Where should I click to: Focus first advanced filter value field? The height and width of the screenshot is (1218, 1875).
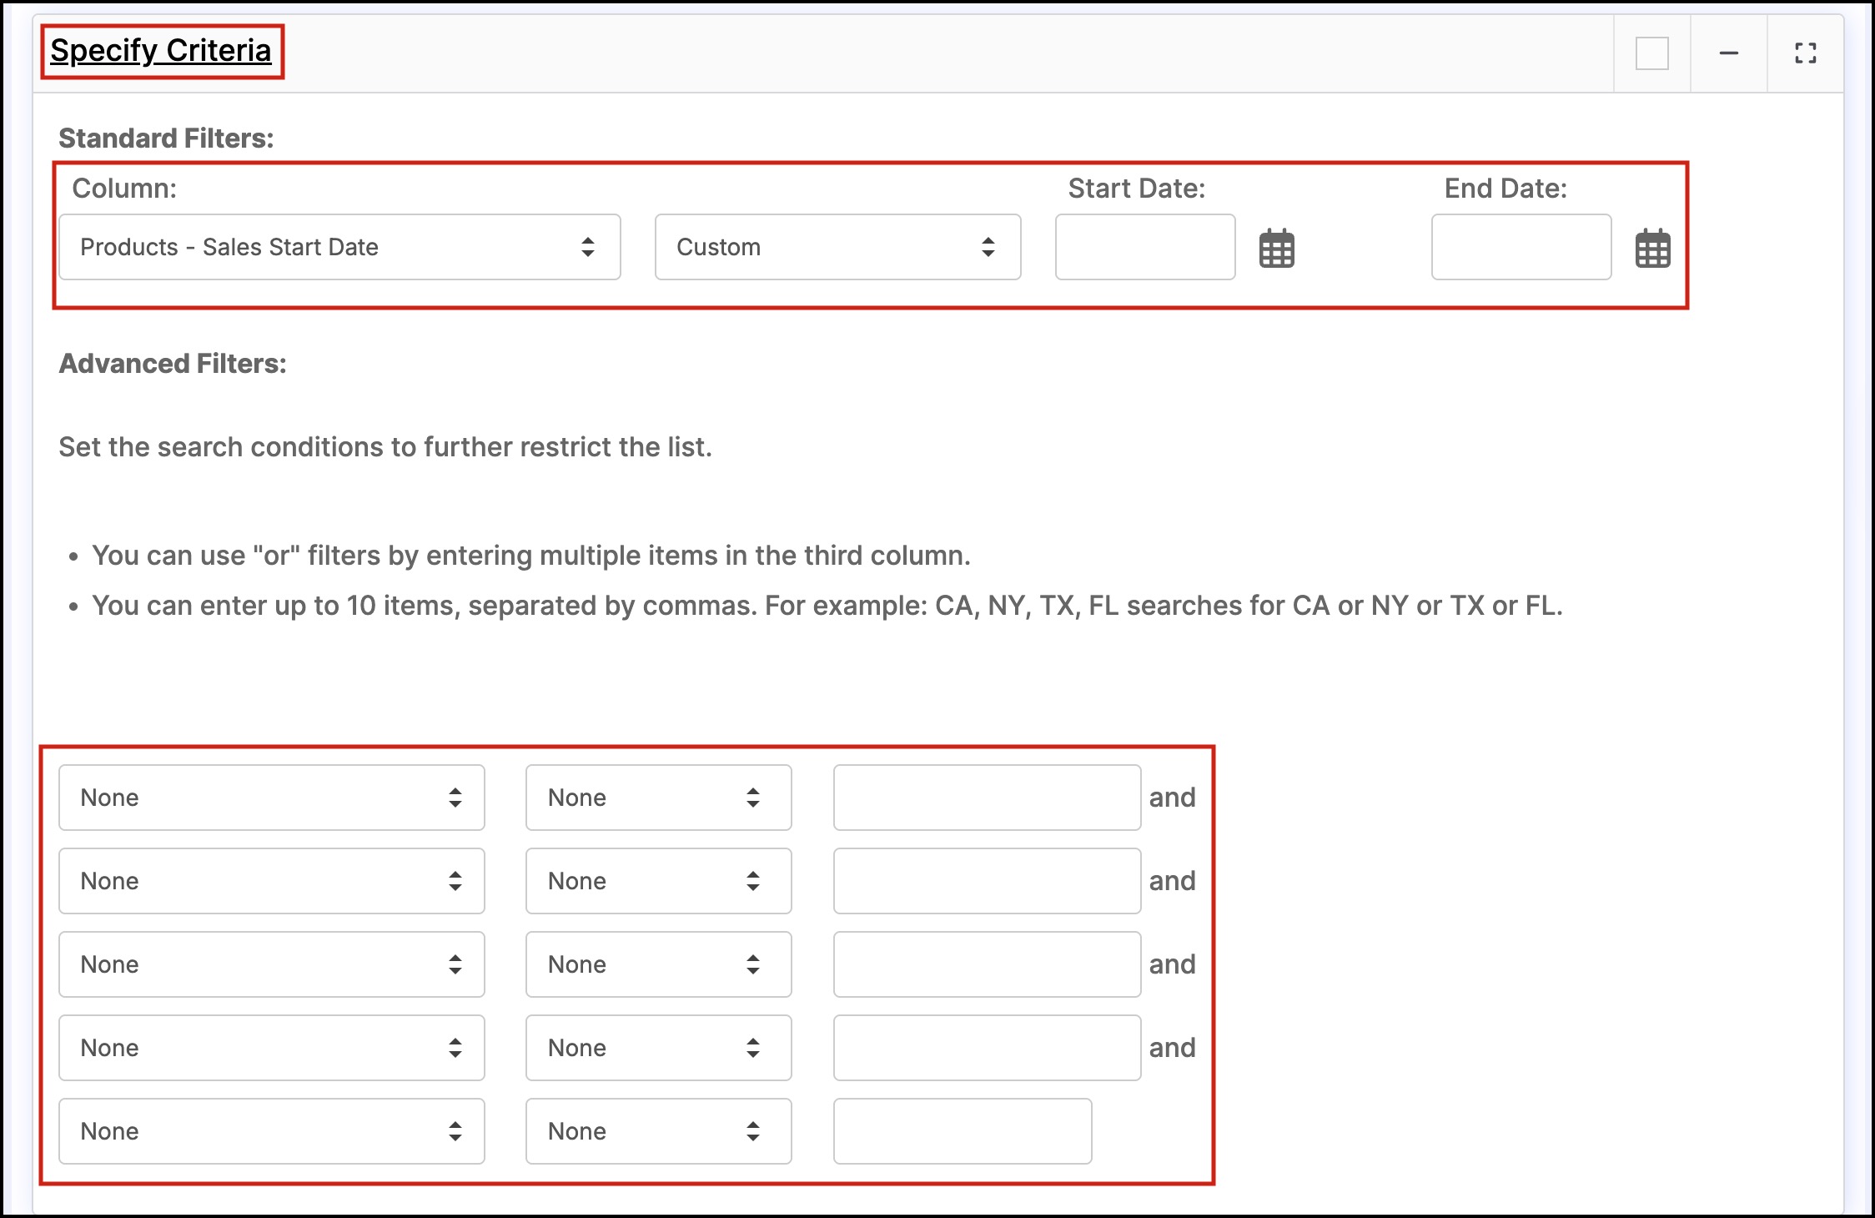click(987, 798)
